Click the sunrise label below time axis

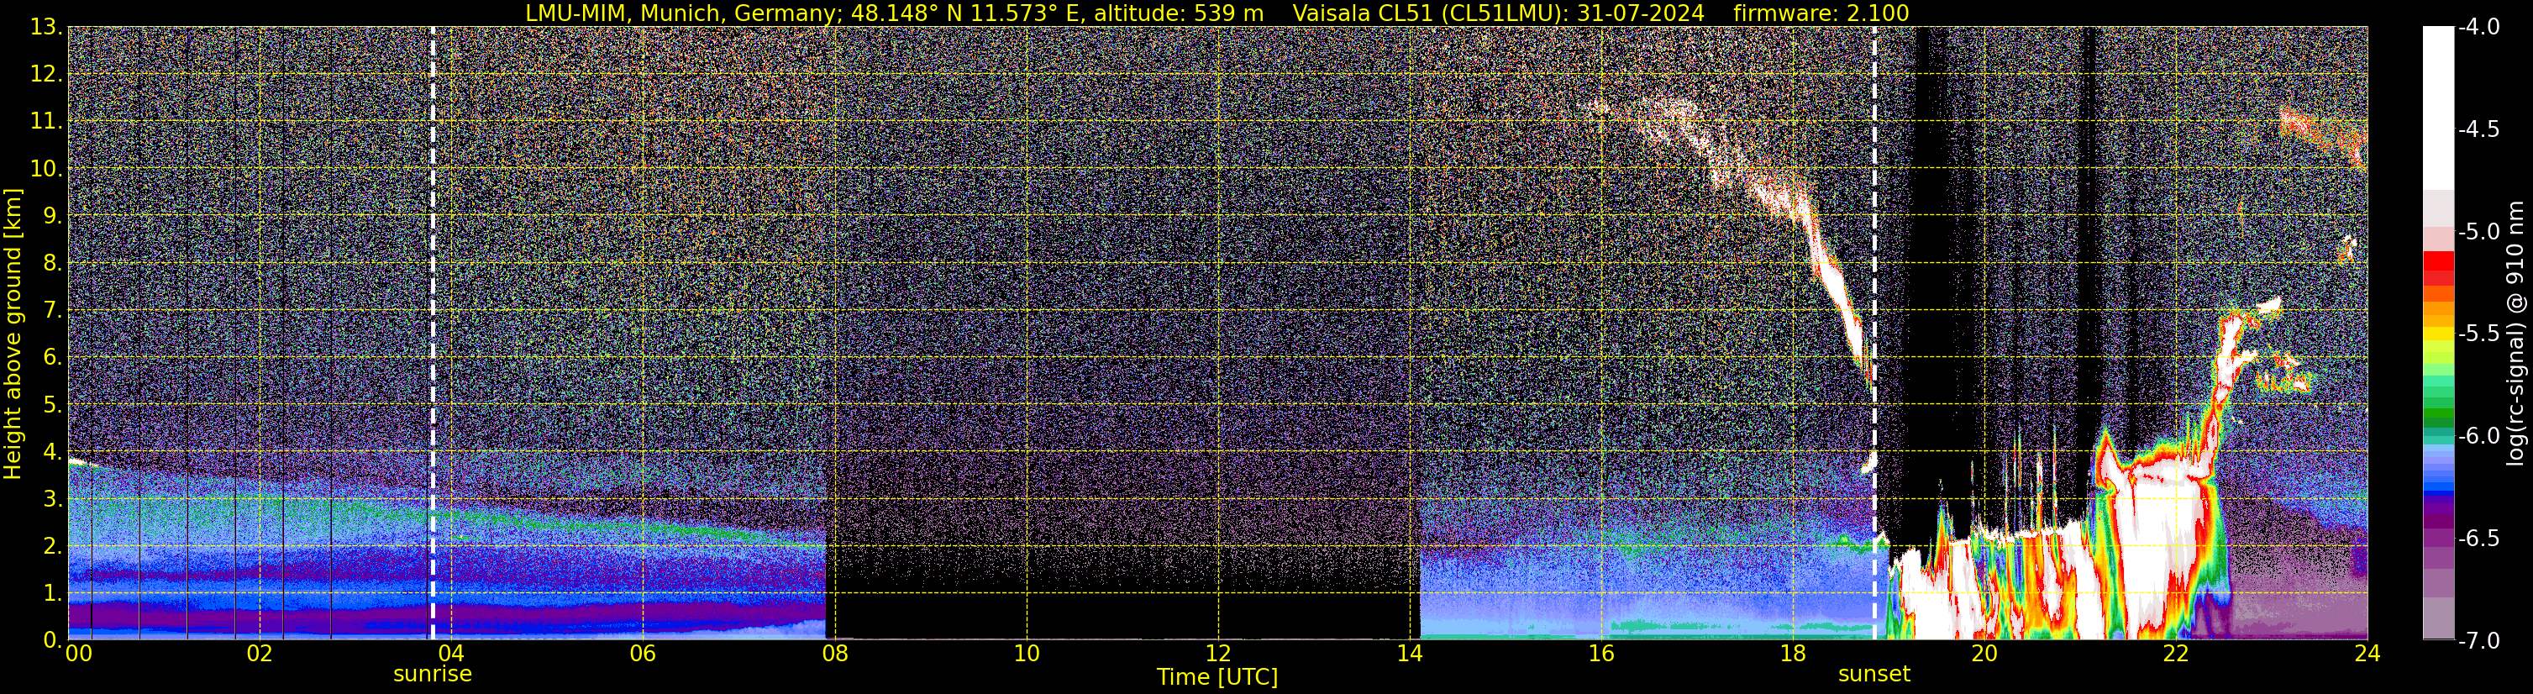point(433,675)
